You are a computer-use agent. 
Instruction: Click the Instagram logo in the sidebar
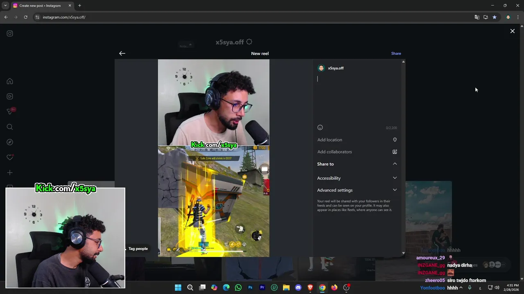point(10,33)
